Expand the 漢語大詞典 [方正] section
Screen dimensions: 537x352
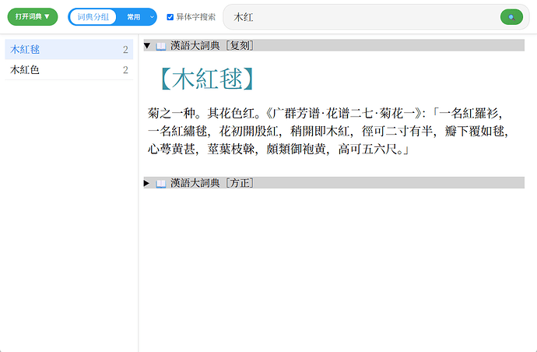[146, 183]
